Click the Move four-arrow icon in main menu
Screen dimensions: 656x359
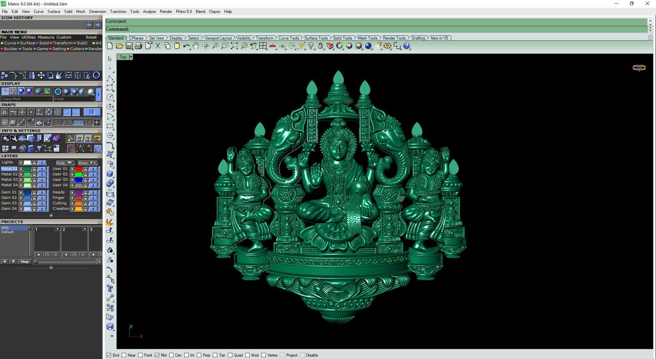41,75
